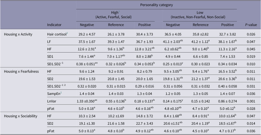Select the Personality category header

[156, 5]
